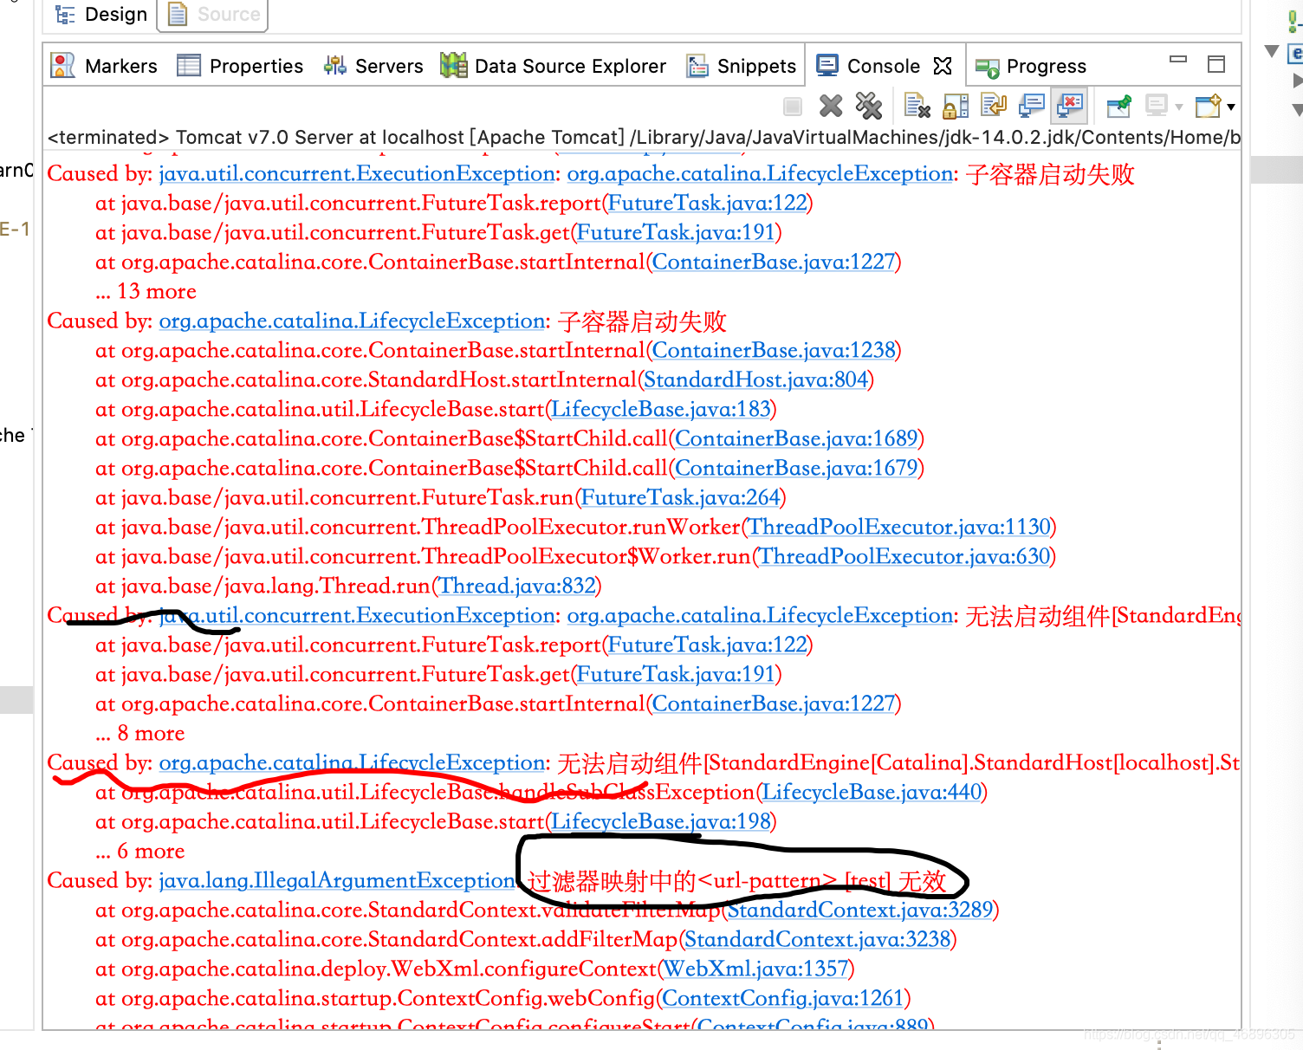Switch to the Properties tab
This screenshot has width=1303, height=1050.
tap(240, 66)
